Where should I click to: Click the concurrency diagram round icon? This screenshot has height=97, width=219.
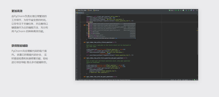(x=183, y=10)
